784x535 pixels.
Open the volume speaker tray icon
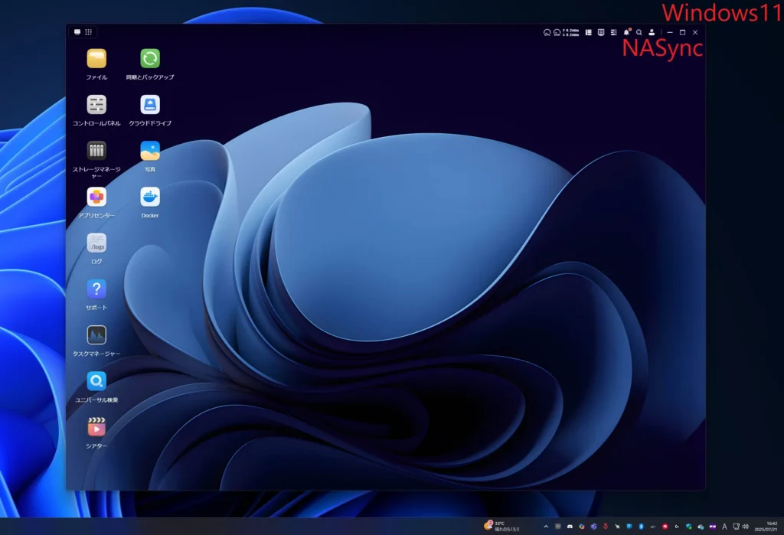(x=746, y=527)
